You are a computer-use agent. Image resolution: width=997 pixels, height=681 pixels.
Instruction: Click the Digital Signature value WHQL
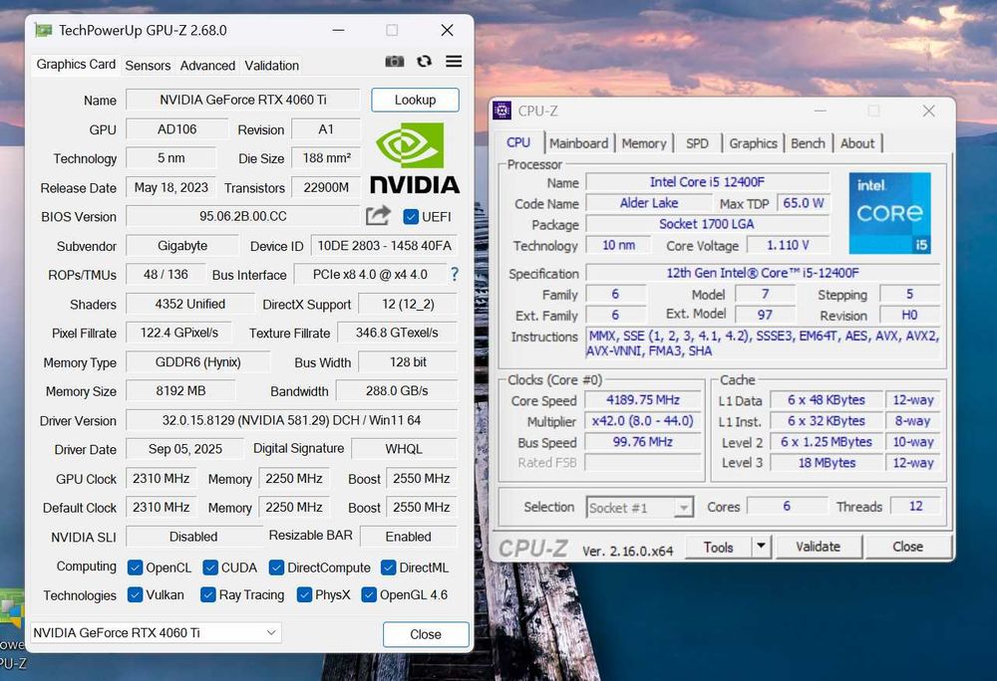click(404, 449)
